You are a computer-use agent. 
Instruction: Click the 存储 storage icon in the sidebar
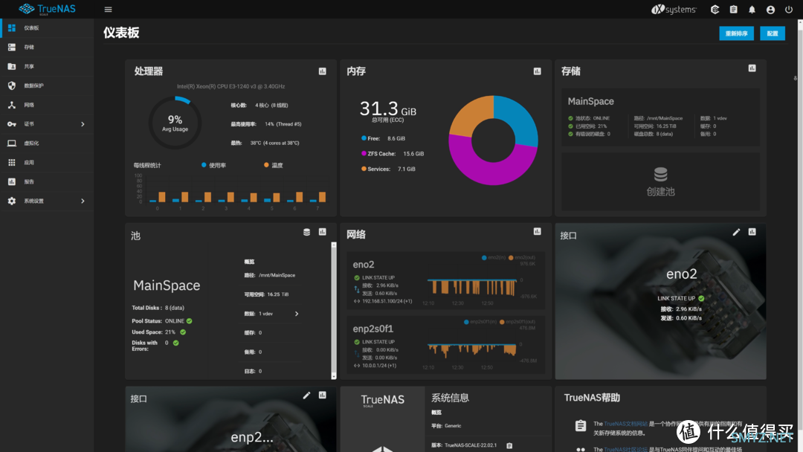(x=12, y=47)
